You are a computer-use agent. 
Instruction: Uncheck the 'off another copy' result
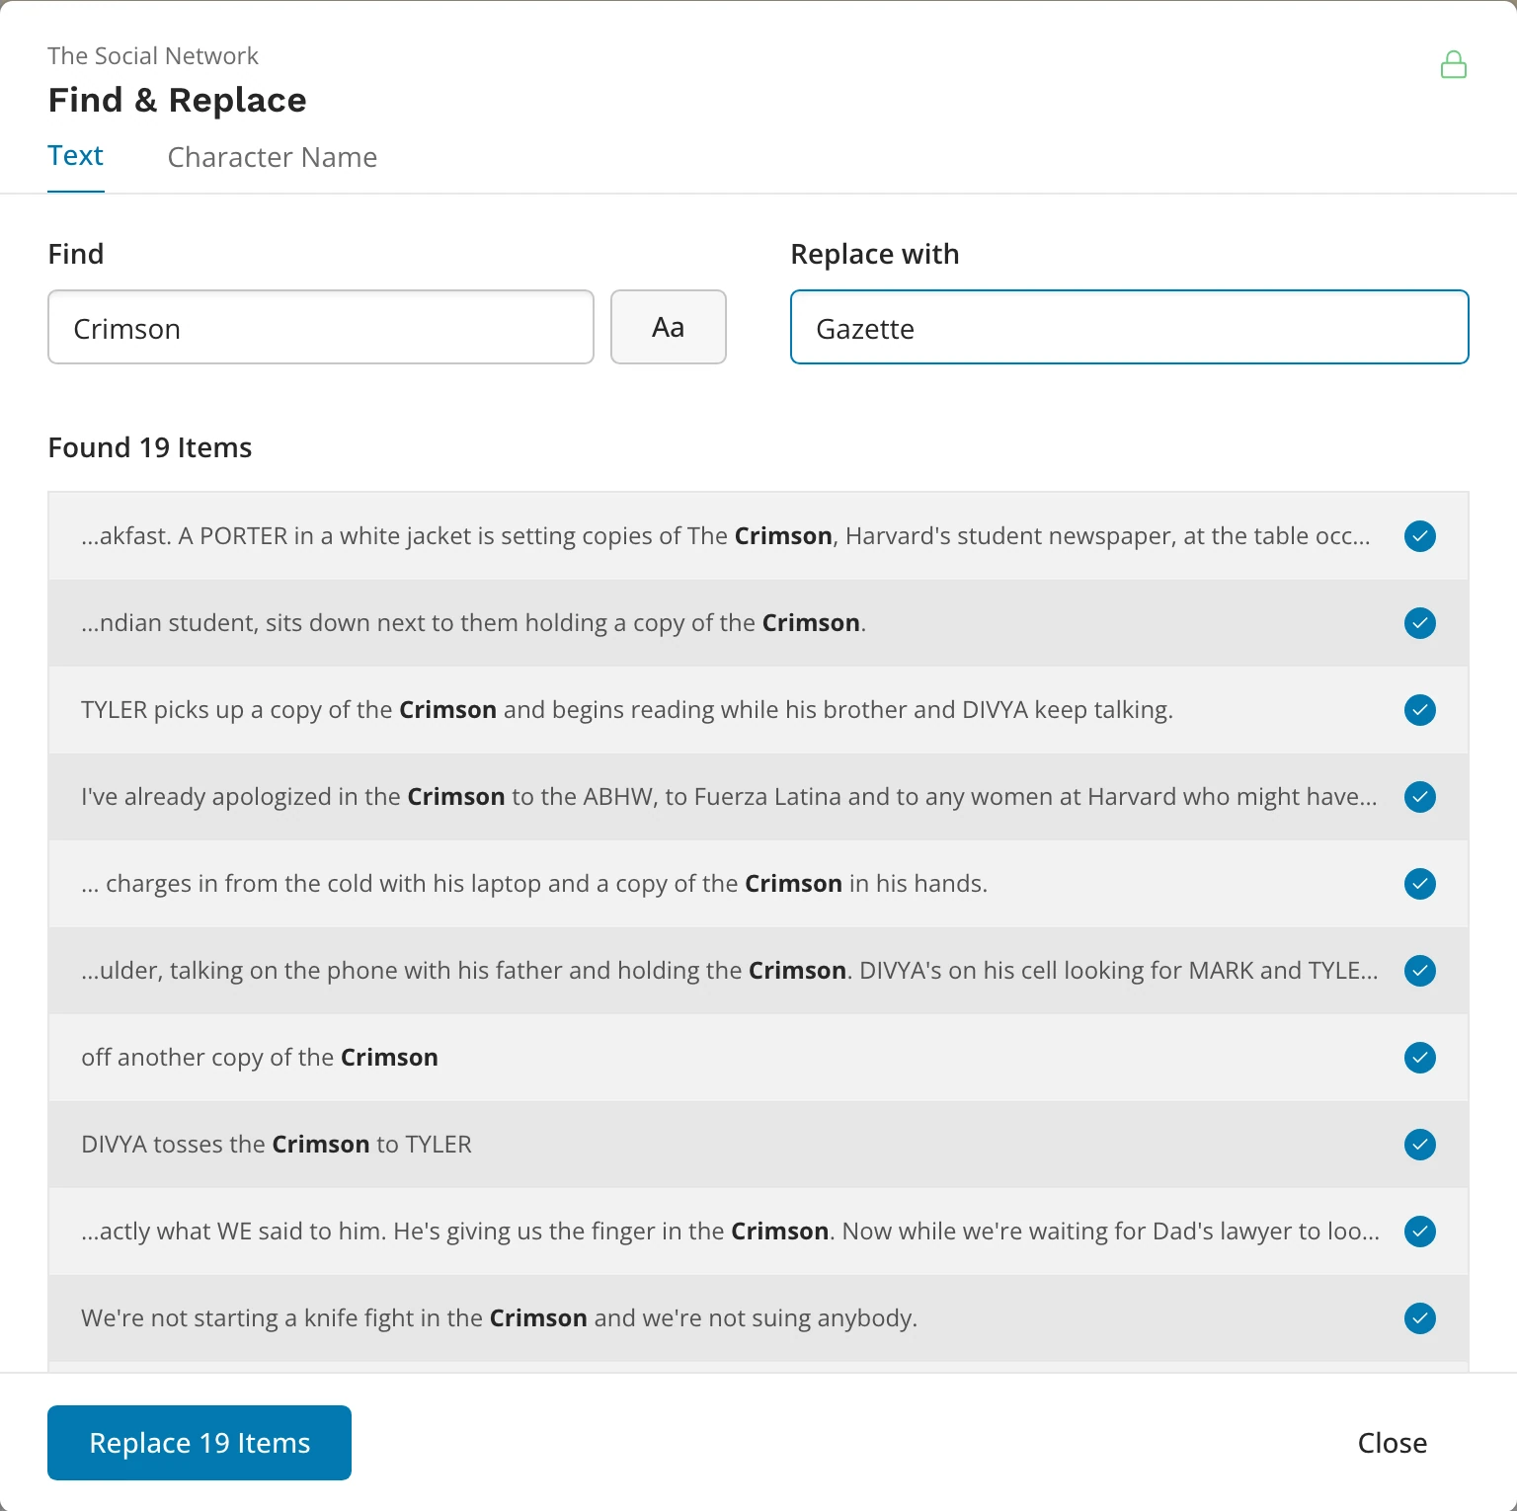[x=1420, y=1058]
